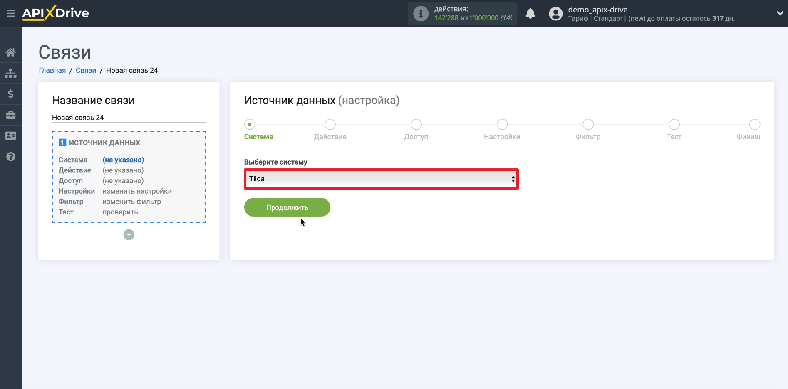Select the Доступ step circle
The height and width of the screenshot is (389, 788).
[416, 124]
